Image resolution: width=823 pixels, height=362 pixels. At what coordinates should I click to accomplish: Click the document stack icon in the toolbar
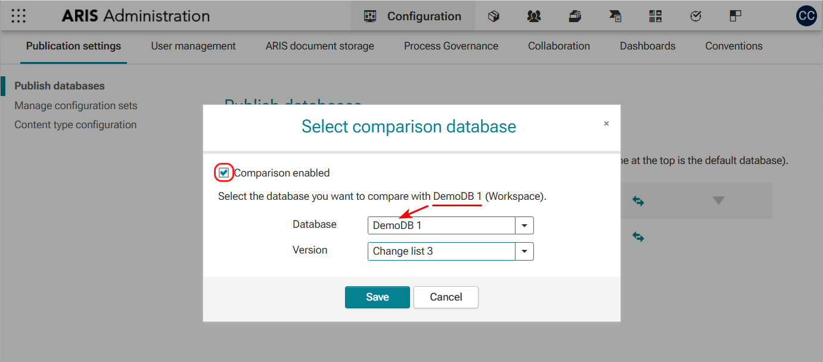point(574,16)
